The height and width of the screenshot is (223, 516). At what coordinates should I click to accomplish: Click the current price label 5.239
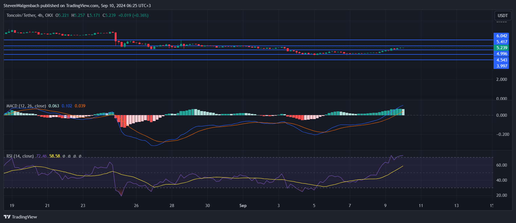(x=501, y=48)
